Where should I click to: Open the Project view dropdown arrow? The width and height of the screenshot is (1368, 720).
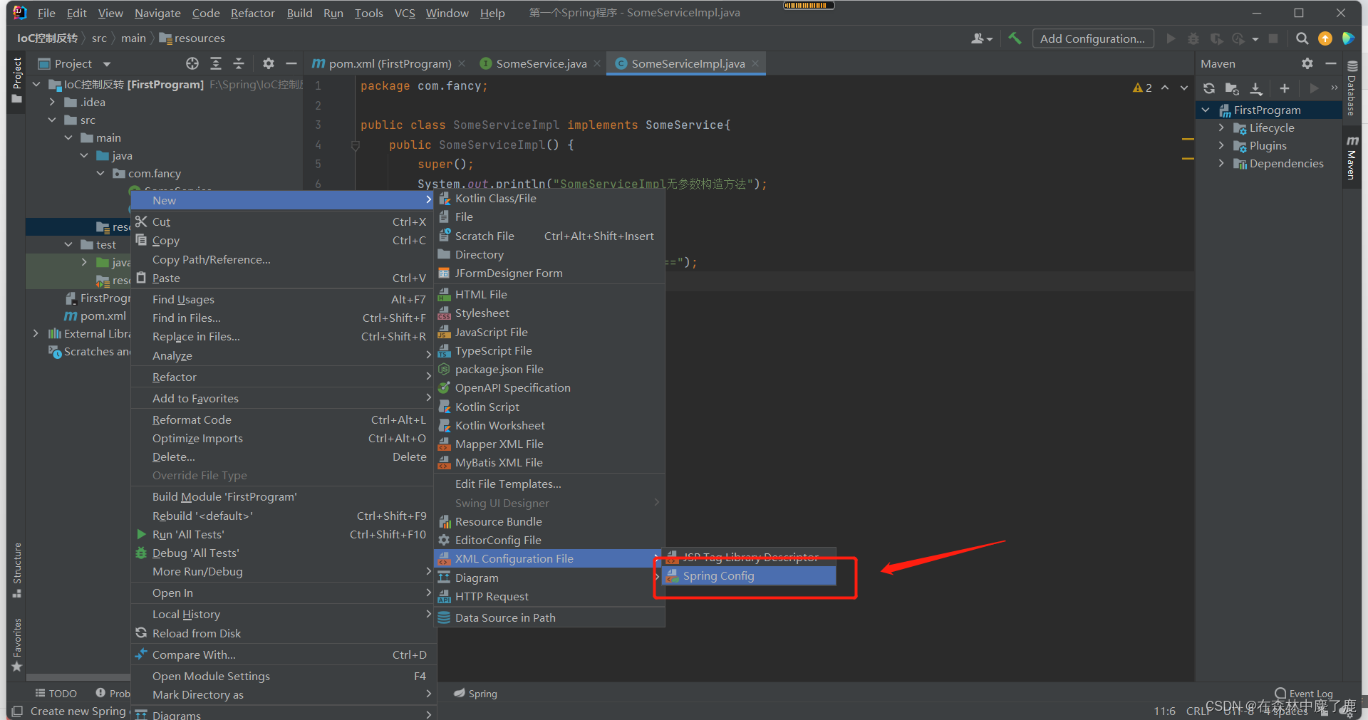[107, 64]
